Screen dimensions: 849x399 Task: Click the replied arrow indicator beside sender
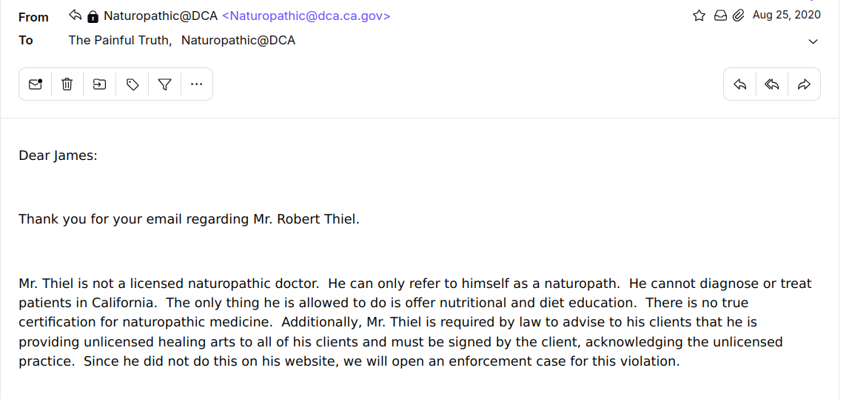pos(75,16)
